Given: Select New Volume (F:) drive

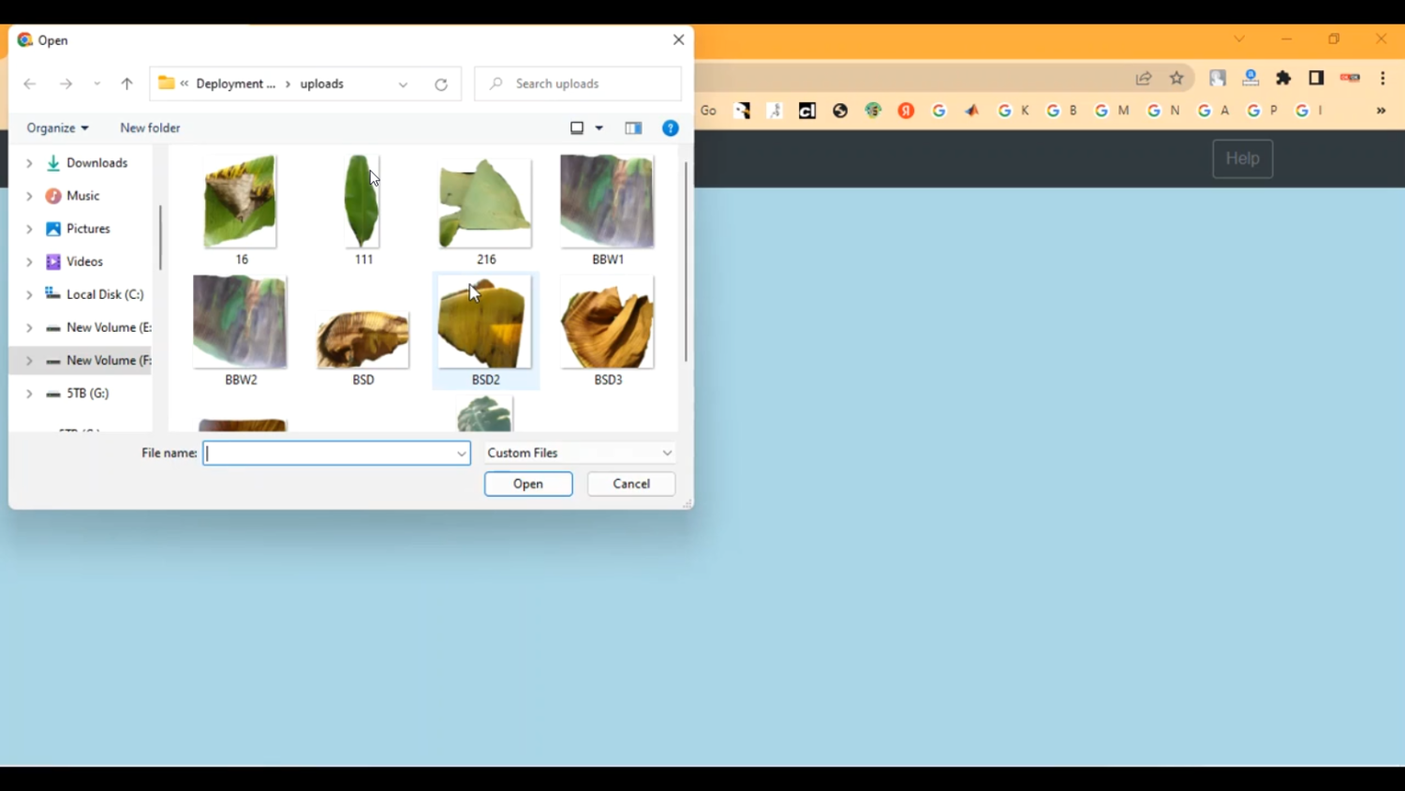Looking at the screenshot, I should [x=109, y=360].
